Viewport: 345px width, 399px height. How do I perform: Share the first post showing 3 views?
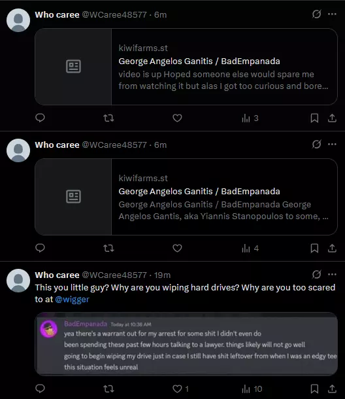coord(332,118)
